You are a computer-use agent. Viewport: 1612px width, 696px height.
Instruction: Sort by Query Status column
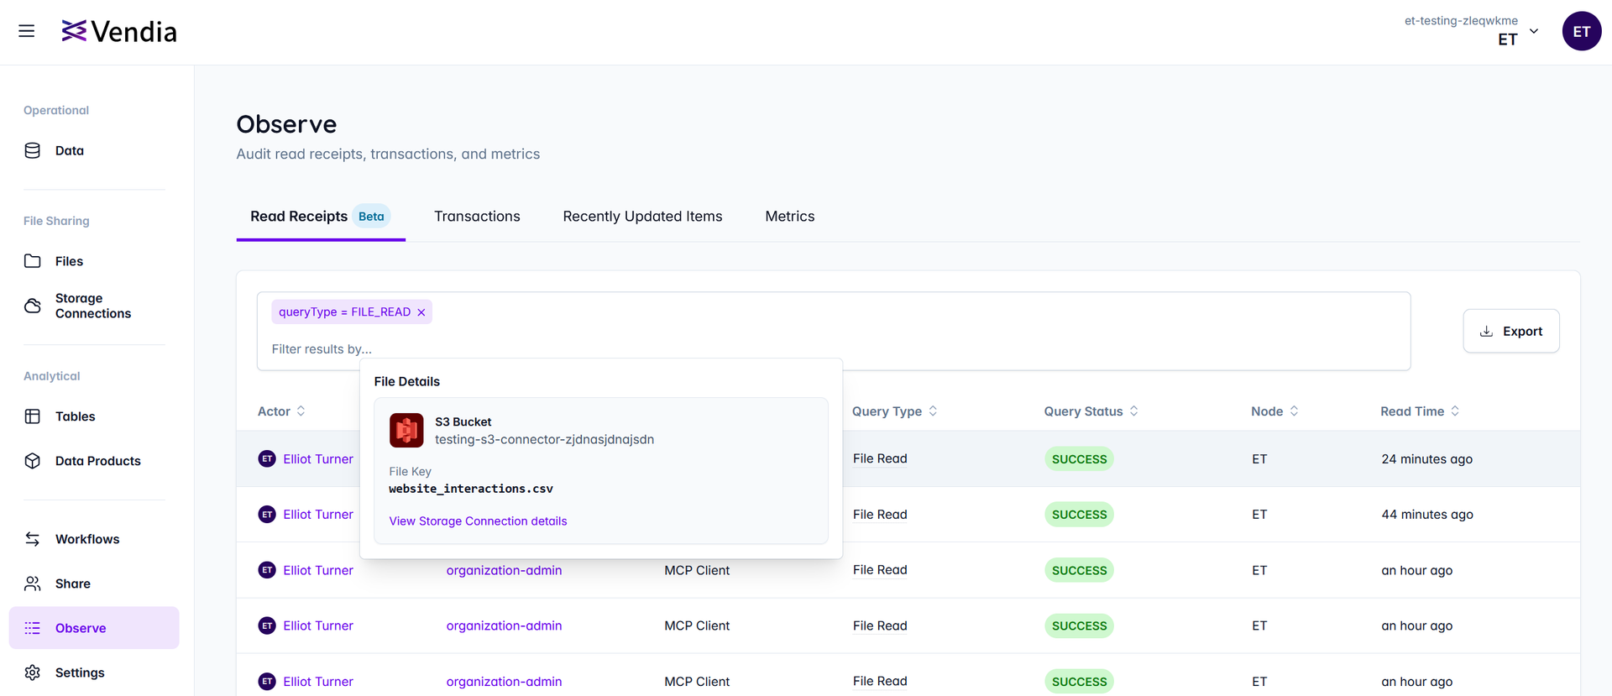(x=1090, y=411)
